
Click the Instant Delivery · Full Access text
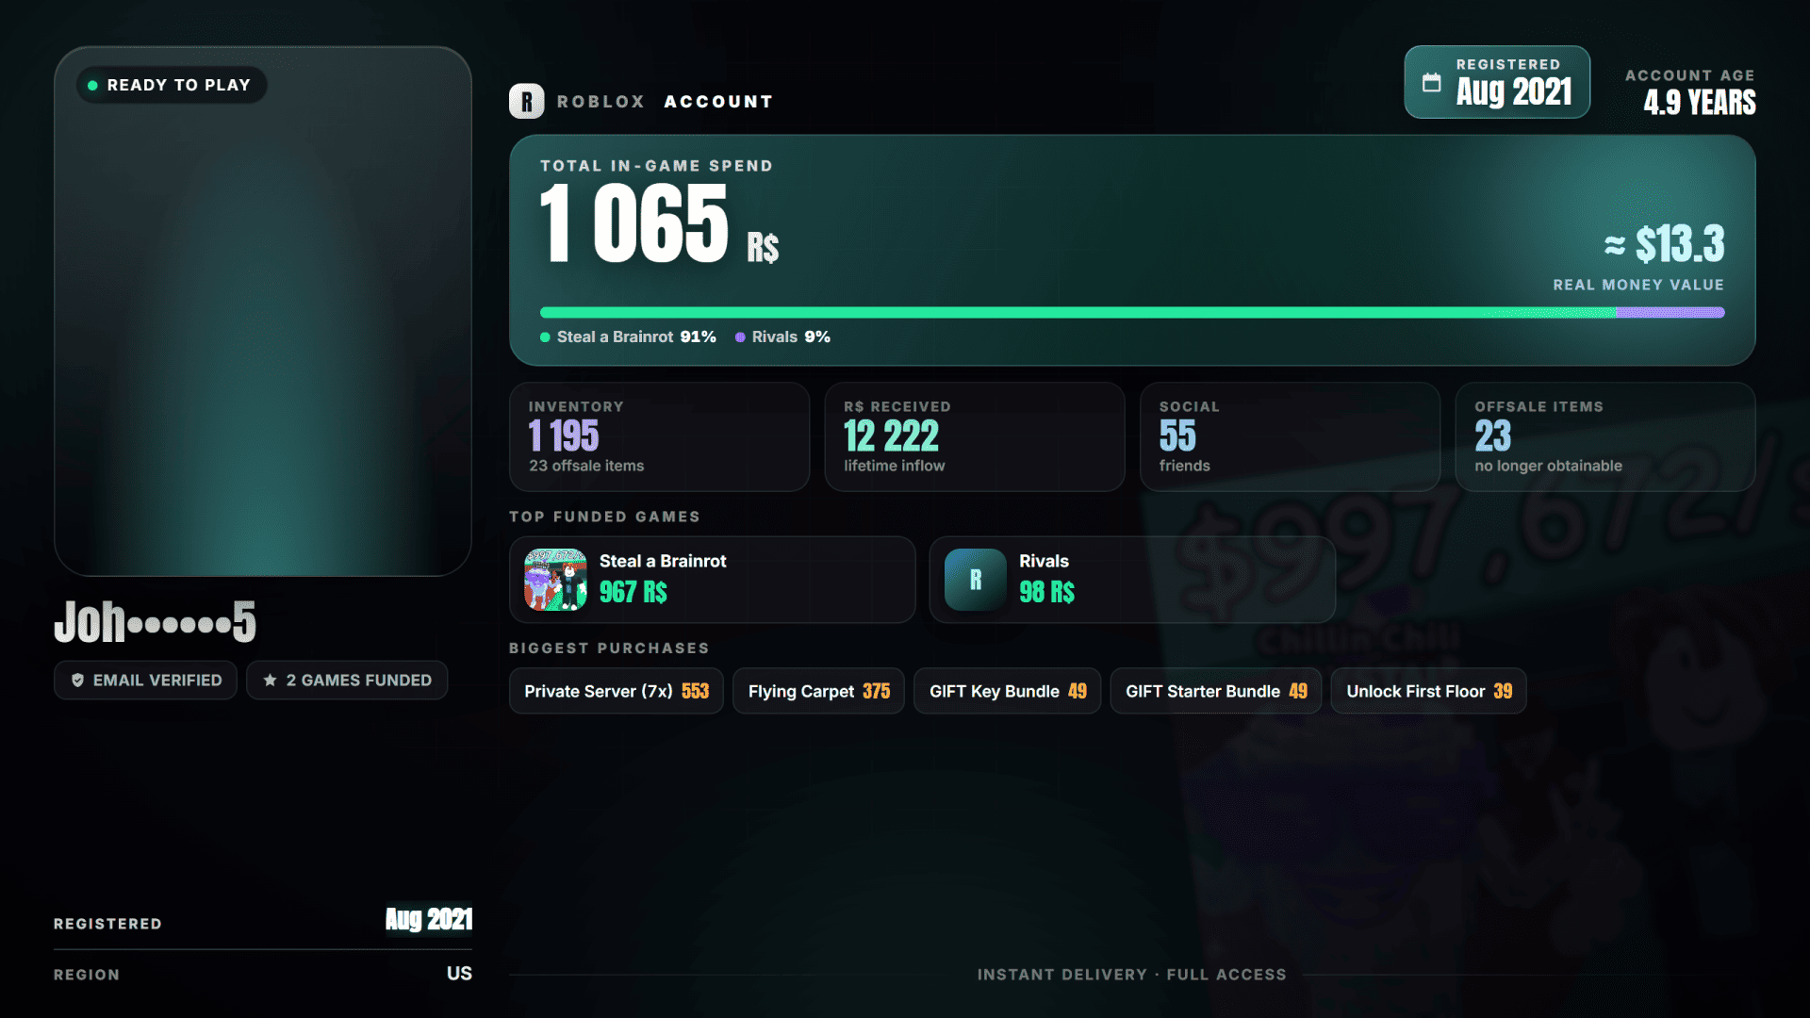coord(1132,975)
